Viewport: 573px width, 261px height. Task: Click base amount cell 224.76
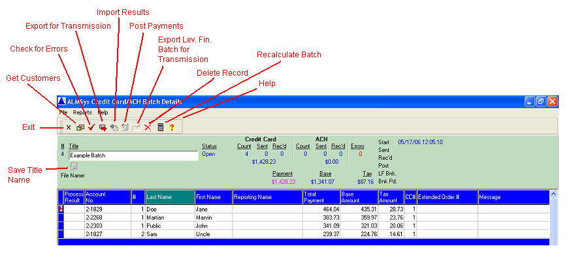pos(359,234)
